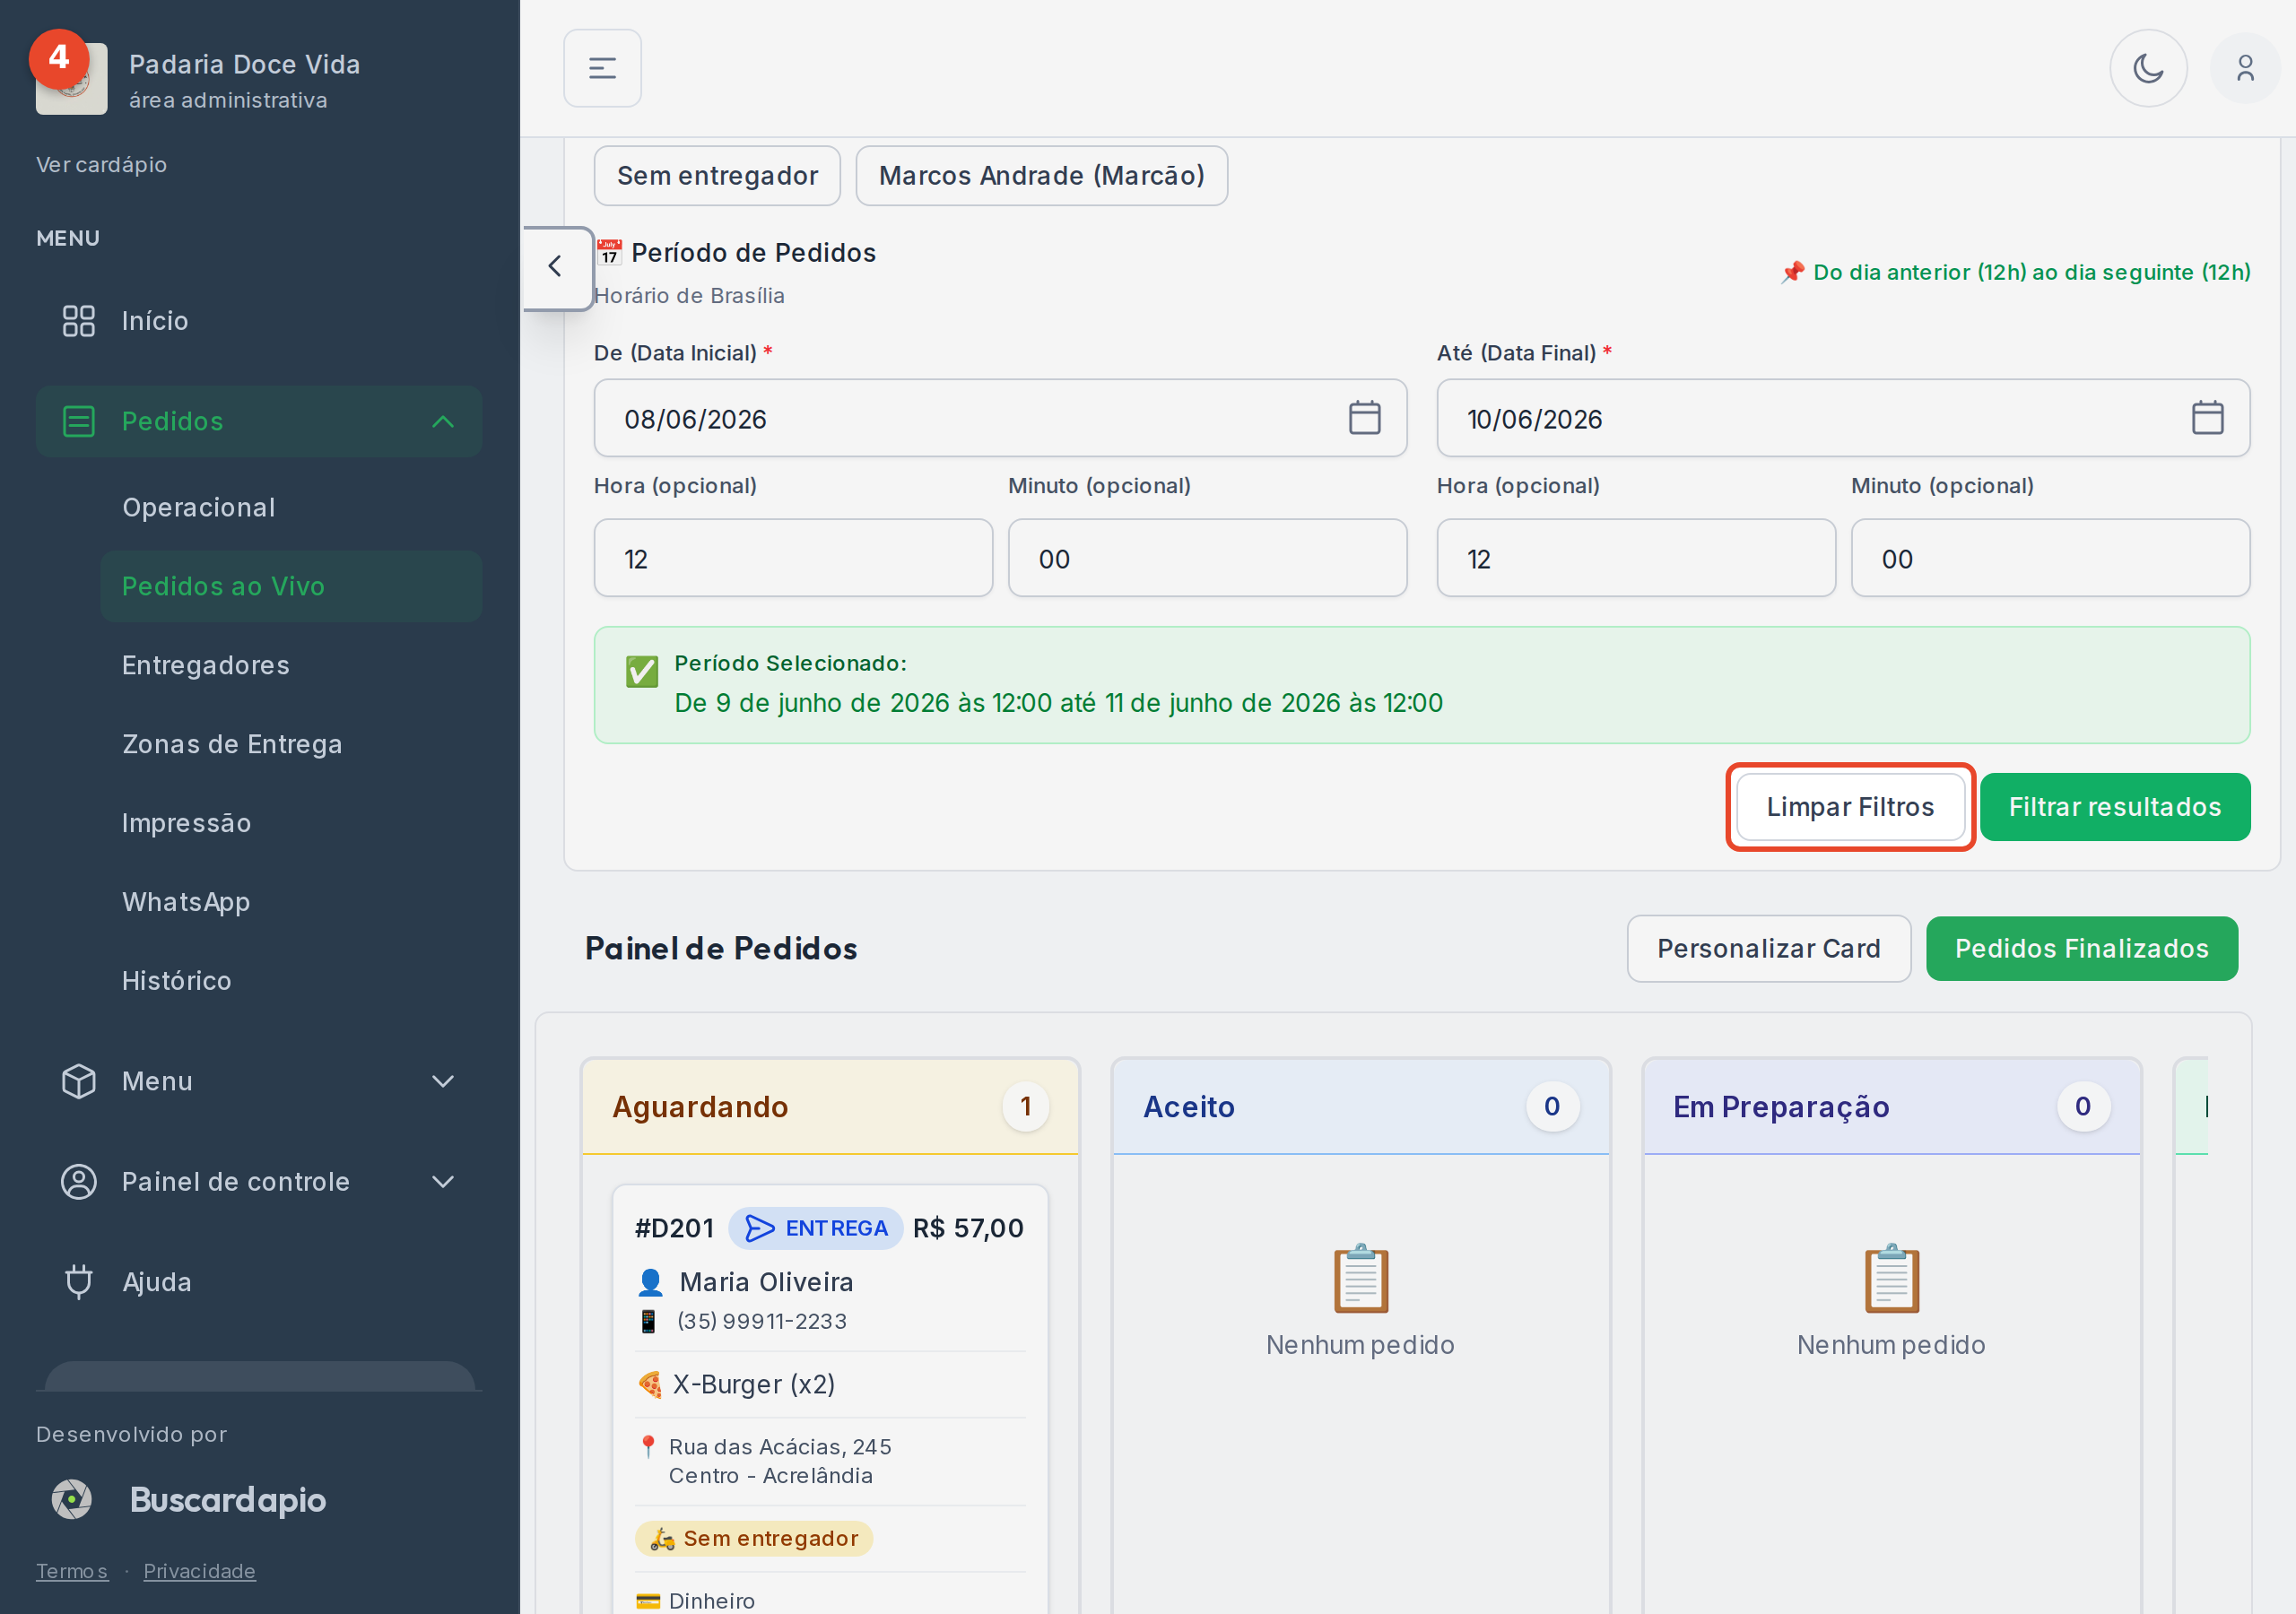Click Aguardando count badge 1
Image resolution: width=2296 pixels, height=1614 pixels.
(1025, 1107)
